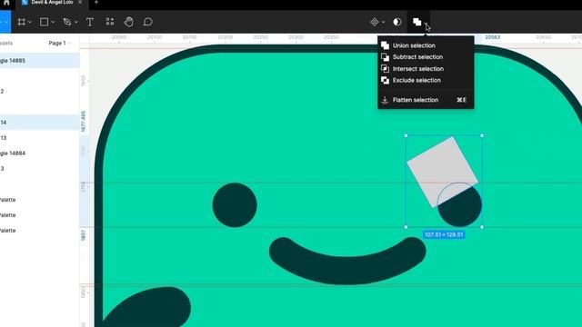Open the component options chevron
Screen dimensions: 582x327
pos(383,22)
